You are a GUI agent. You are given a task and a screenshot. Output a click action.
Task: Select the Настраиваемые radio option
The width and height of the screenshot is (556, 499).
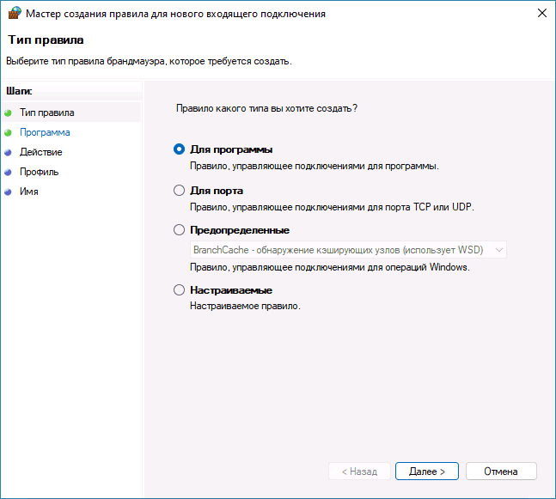tap(180, 290)
